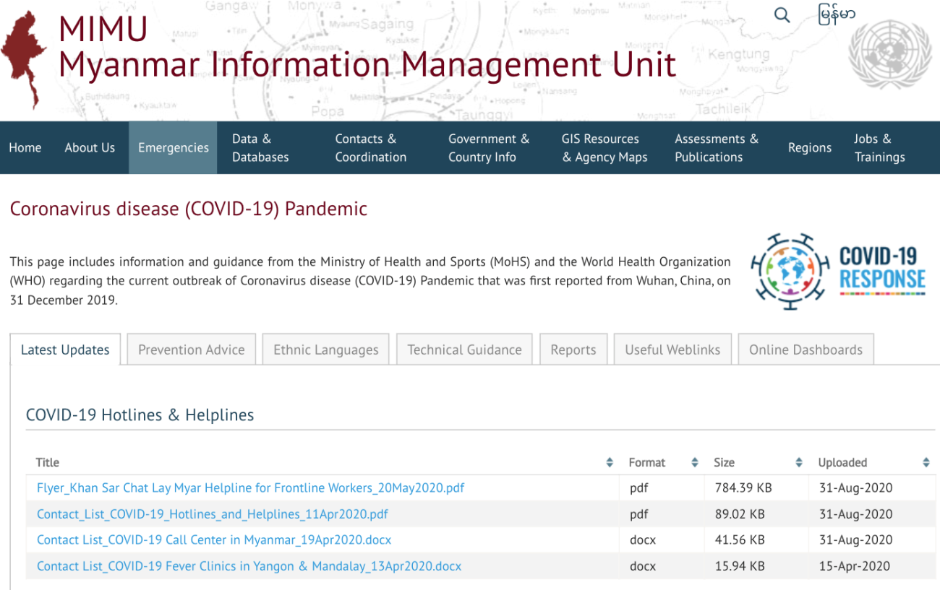This screenshot has height=590, width=940.
Task: Switch to Reports tab
Action: pyautogui.click(x=573, y=350)
